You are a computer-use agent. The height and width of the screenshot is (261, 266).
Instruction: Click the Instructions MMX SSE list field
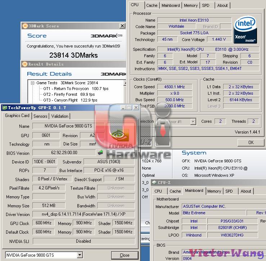[208, 68]
